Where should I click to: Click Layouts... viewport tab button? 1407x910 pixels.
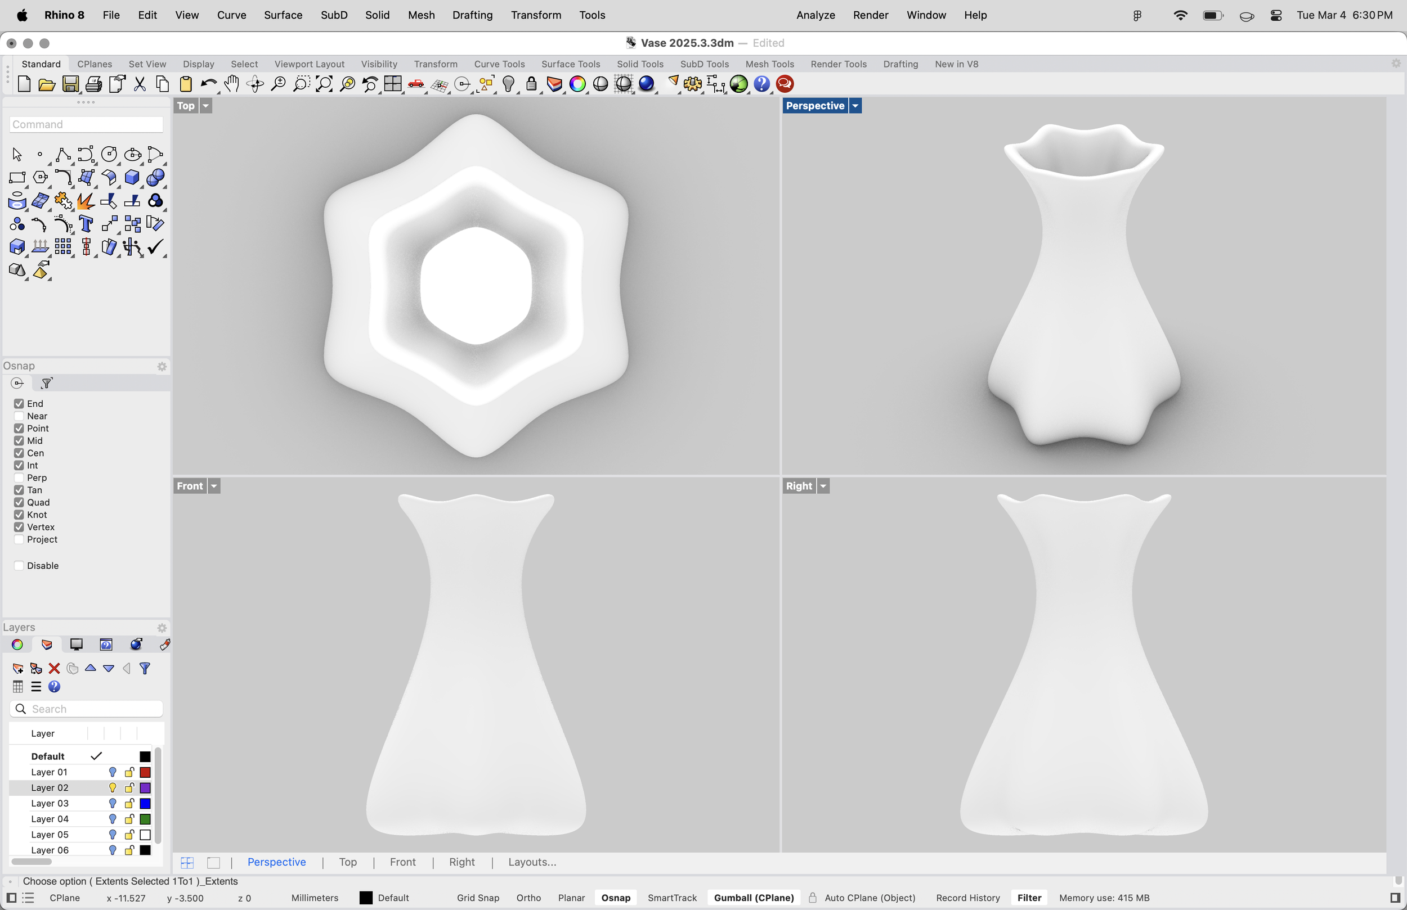(x=531, y=862)
